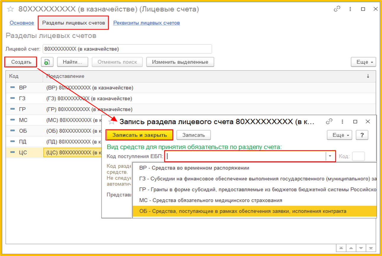Select the (ПД) 80XXXXXXXXX representation cell
This screenshot has width=382, height=256.
[x=73, y=142]
